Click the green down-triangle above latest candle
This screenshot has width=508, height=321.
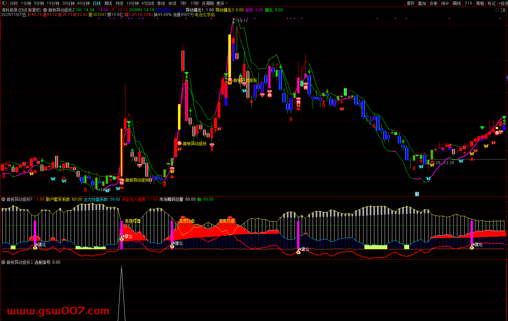point(504,118)
